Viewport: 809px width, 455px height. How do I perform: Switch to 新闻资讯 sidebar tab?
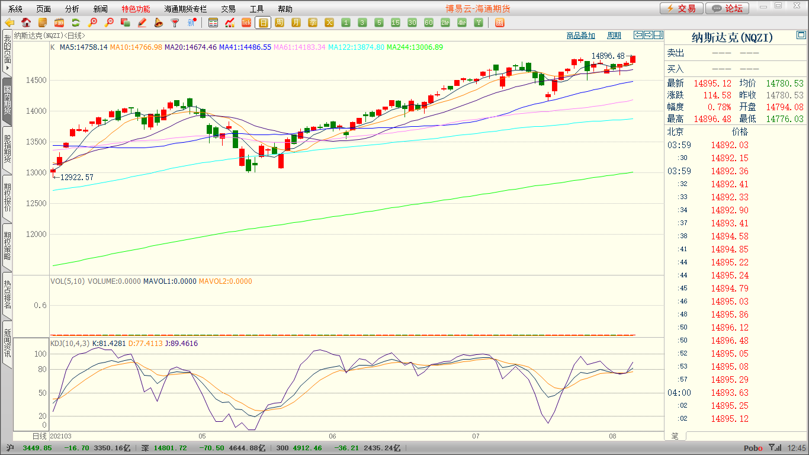pyautogui.click(x=7, y=344)
